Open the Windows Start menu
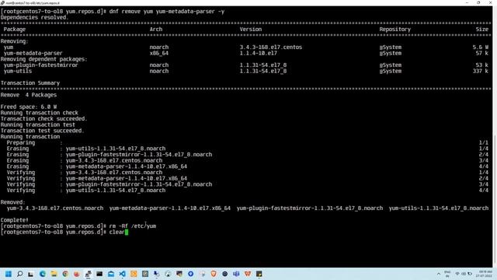Screen dimensions: 497x280 pyautogui.click(x=9, y=274)
